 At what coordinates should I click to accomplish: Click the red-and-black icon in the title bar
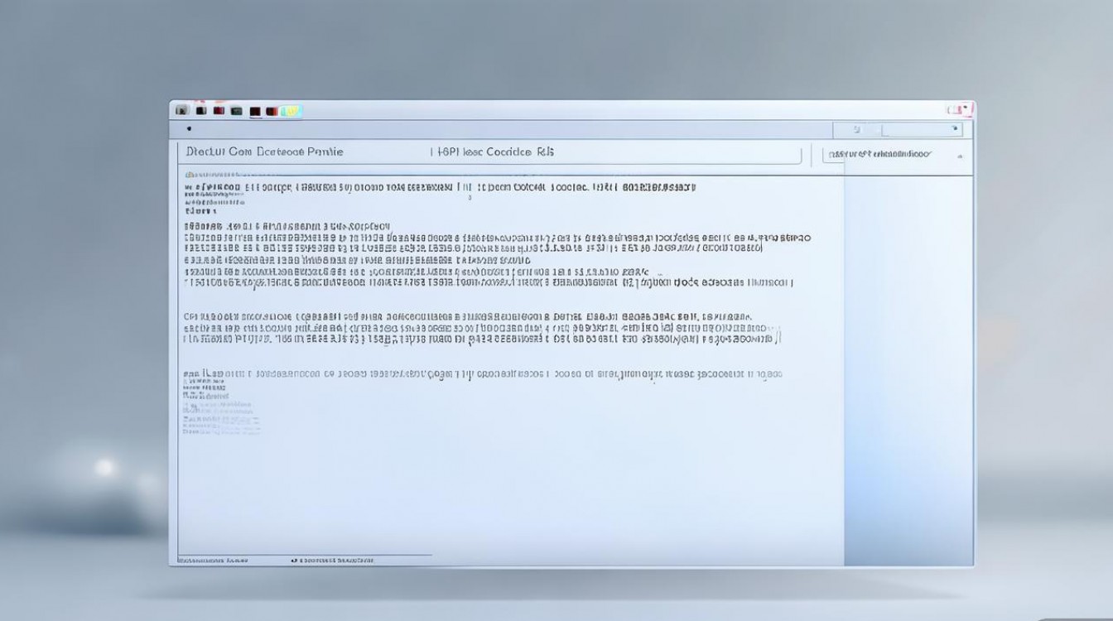pyautogui.click(x=272, y=111)
